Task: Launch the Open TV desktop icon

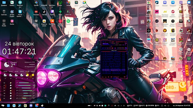Action: (68, 13)
